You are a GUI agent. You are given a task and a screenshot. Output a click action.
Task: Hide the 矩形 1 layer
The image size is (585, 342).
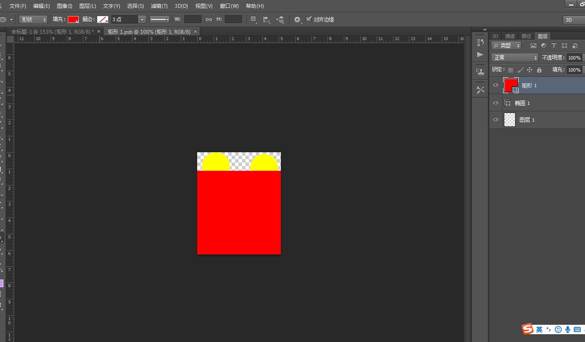coord(495,85)
